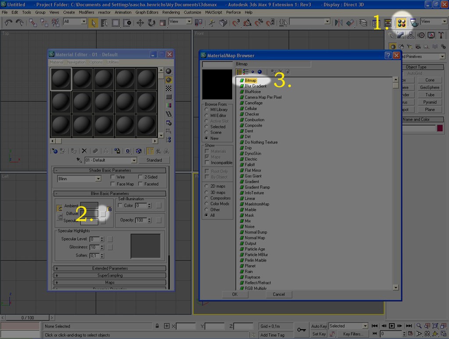
Task: Select 3D maps radio button
Action: 207,192
